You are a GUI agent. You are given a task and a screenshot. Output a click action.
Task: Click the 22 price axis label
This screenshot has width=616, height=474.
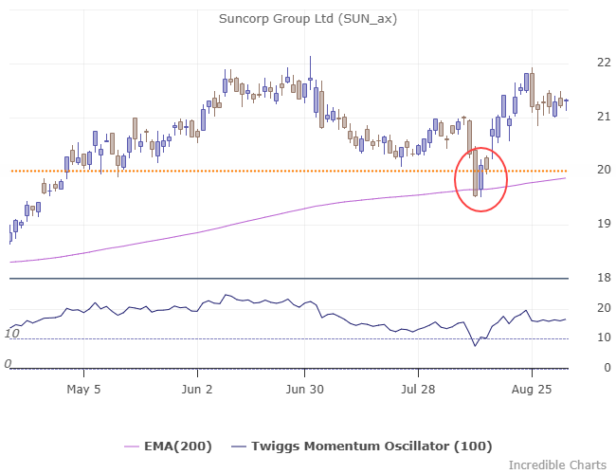click(x=604, y=63)
